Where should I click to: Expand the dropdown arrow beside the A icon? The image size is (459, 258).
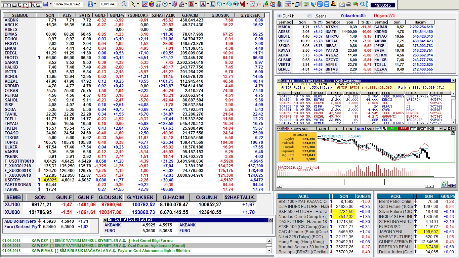[208, 4]
